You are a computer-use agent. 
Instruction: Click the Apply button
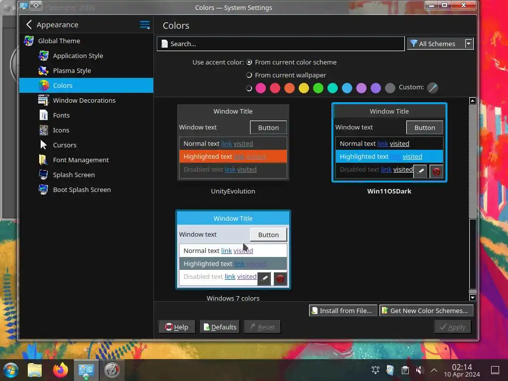(x=452, y=327)
